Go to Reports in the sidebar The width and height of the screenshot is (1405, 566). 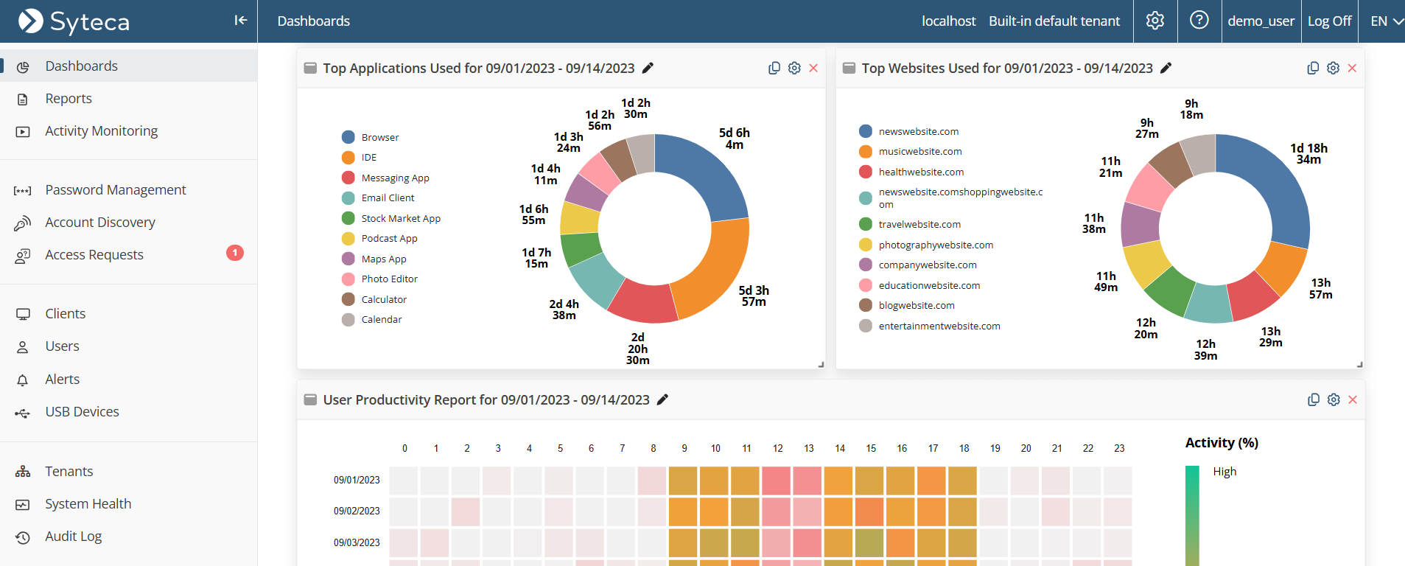(x=129, y=98)
